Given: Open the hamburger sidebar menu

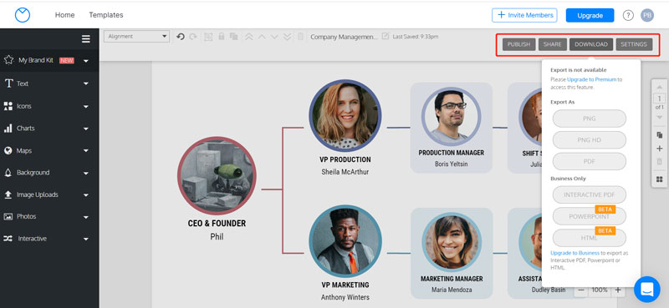Looking at the screenshot, I should pos(86,39).
